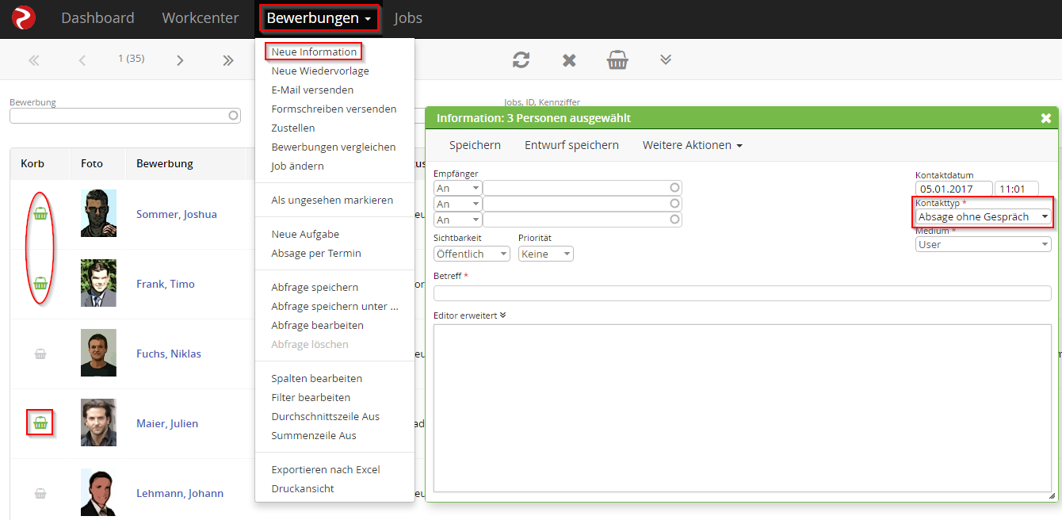Open photo of Sommer, Joshua
This screenshot has height=520, width=1062.
(x=98, y=213)
